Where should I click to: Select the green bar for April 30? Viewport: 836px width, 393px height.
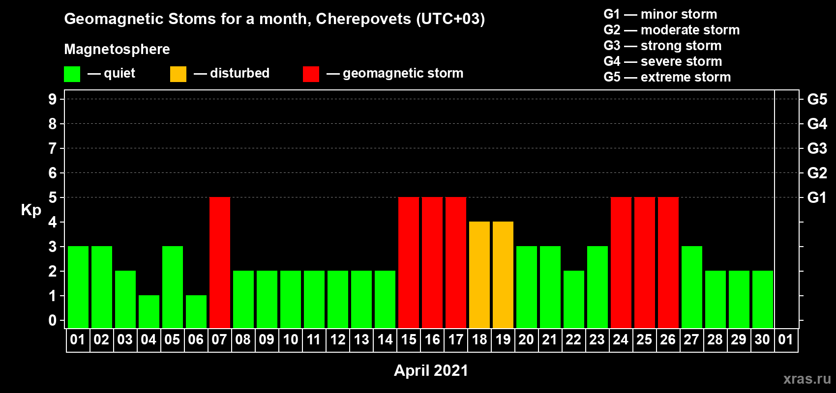pos(763,300)
